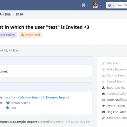The image size is (127, 127).
Task: Click the Award Token trophy icon
Action: (x=103, y=106)
